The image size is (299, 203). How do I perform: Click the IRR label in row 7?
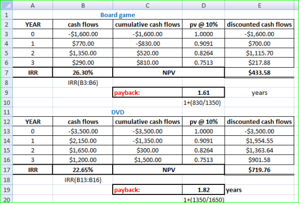coord(33,72)
